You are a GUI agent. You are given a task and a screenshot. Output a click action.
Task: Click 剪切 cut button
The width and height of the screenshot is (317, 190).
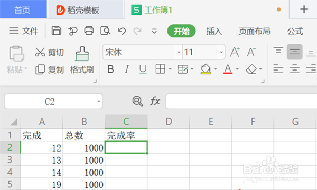coord(50,52)
